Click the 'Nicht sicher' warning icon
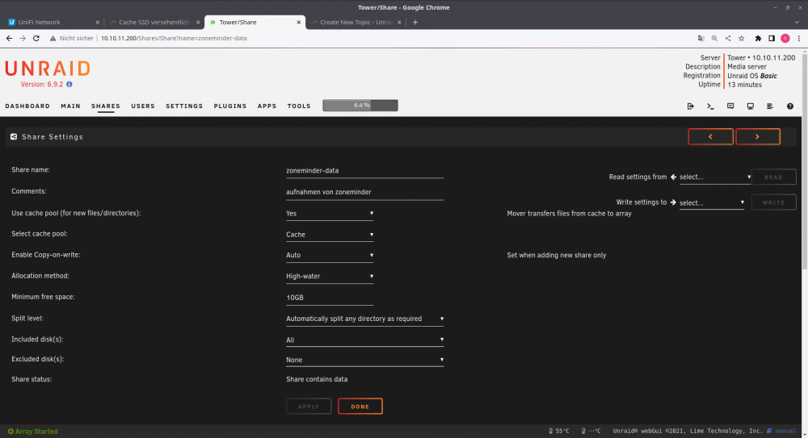Viewport: 808px width, 438px height. [x=53, y=38]
